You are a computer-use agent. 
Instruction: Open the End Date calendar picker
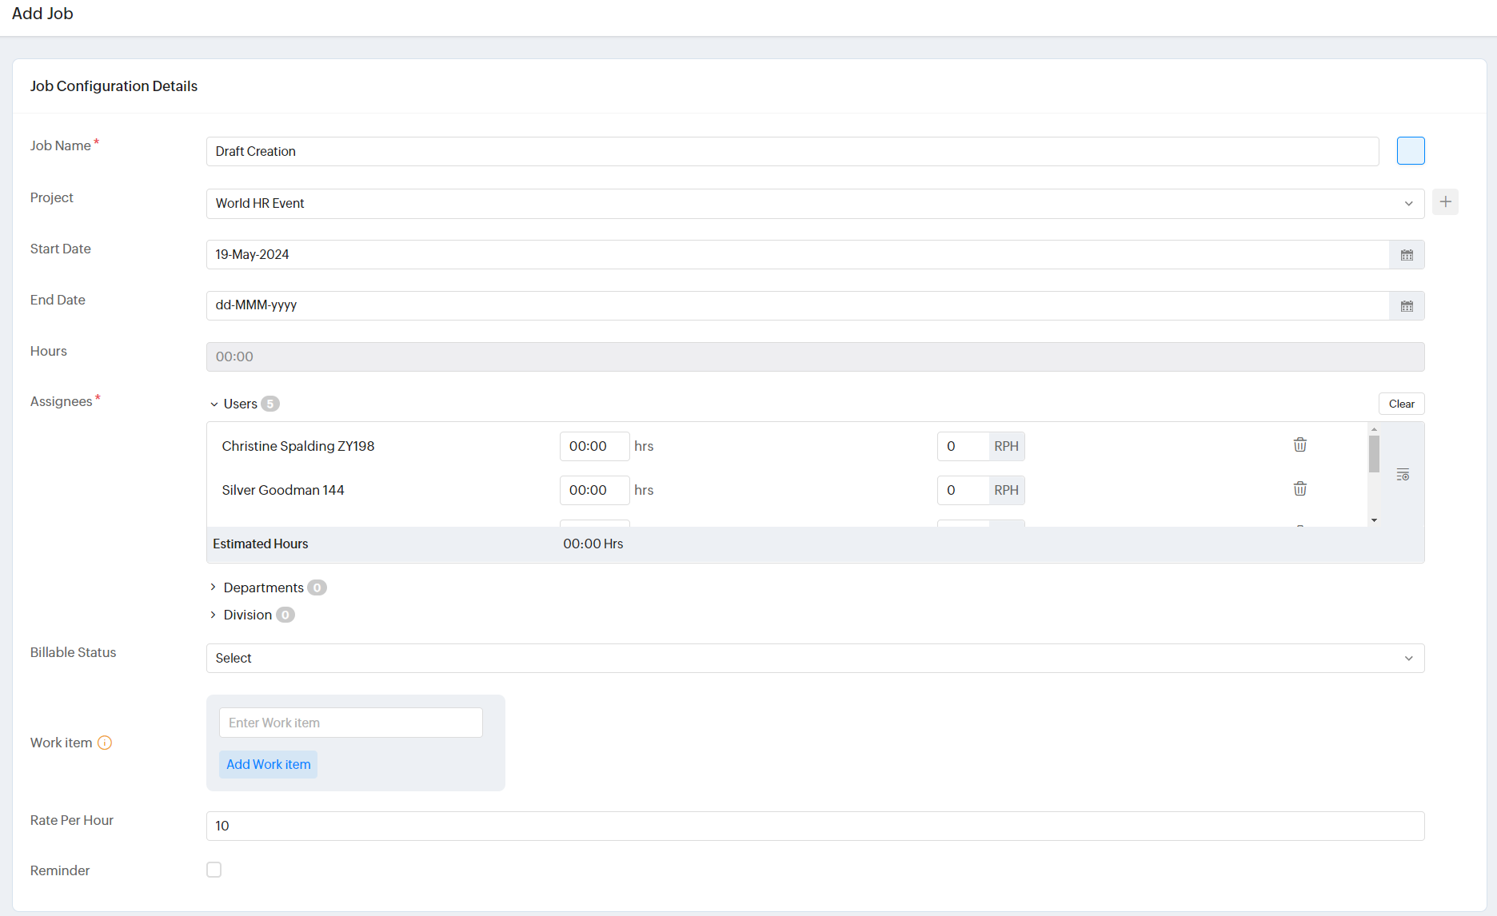[1407, 306]
